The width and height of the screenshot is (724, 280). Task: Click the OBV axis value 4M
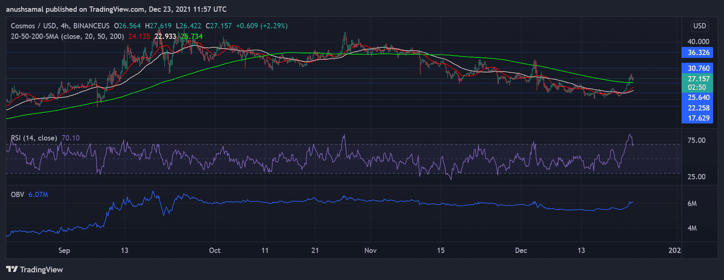[x=692, y=228]
